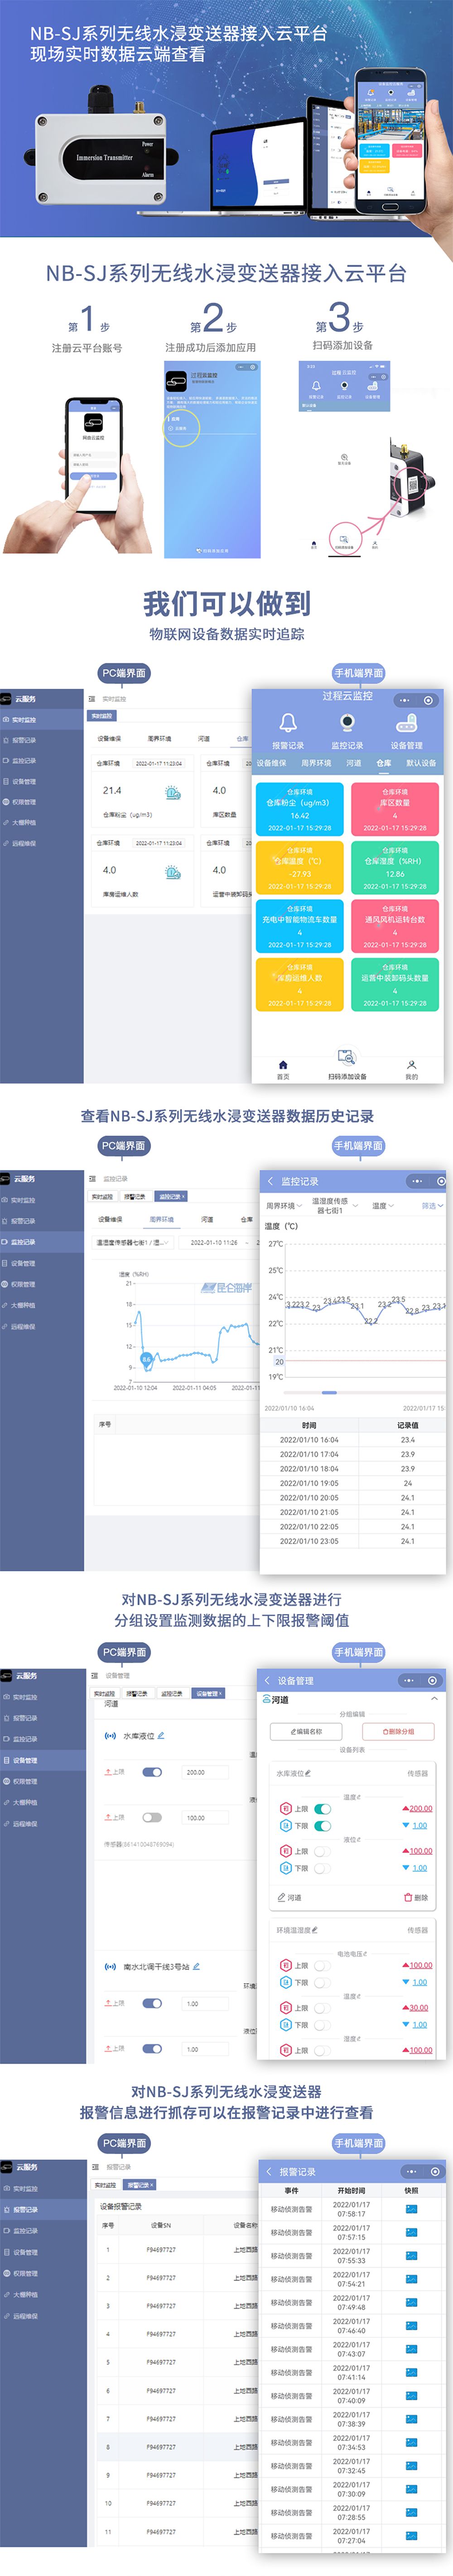453x2576 pixels.
Task: Click red 删除分组 button
Action: pyautogui.click(x=397, y=1731)
